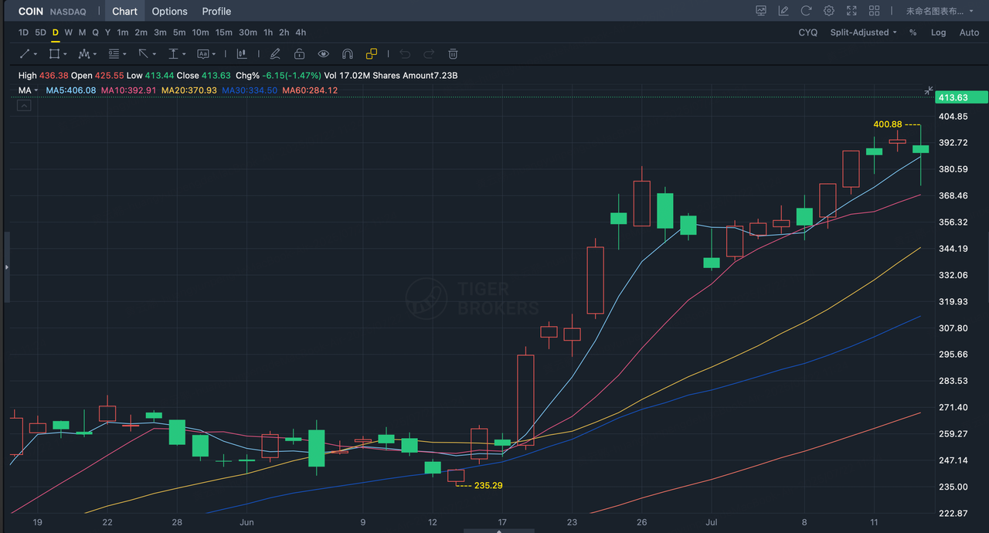The image size is (989, 533).
Task: Toggle the drawing lock
Action: point(299,54)
